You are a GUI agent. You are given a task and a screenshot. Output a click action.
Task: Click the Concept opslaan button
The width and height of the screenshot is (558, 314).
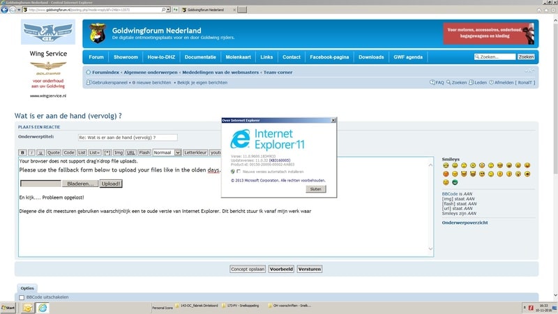pos(248,269)
